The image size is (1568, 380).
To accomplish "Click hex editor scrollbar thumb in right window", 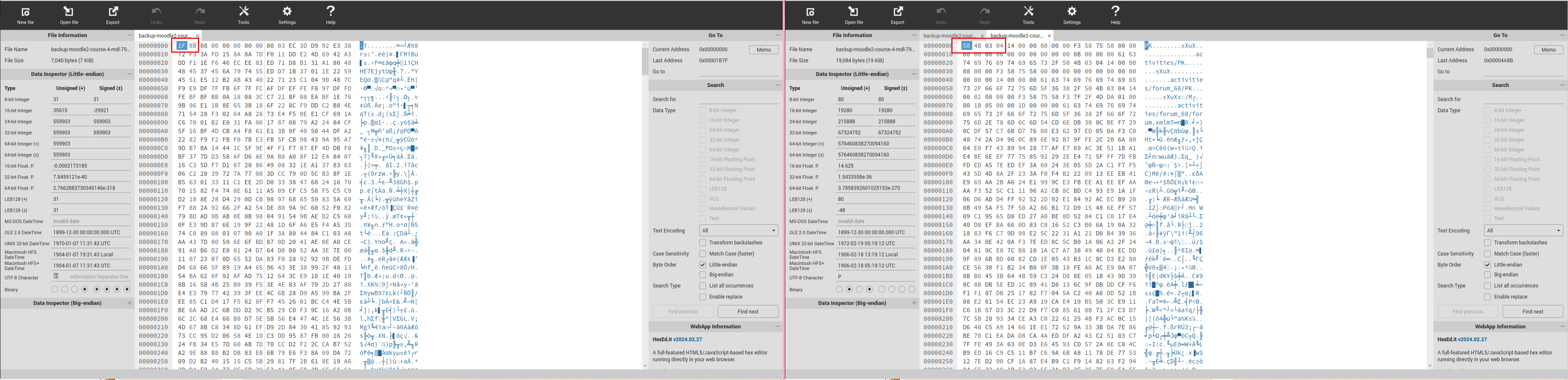I will 1430,54.
